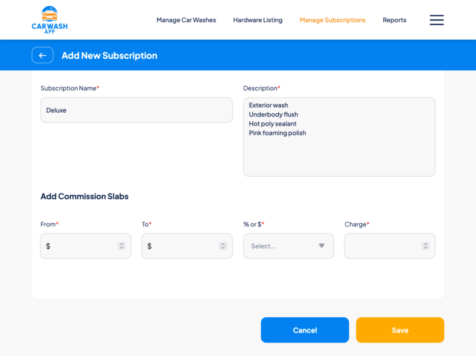Click the From field stepper arrows

point(121,246)
